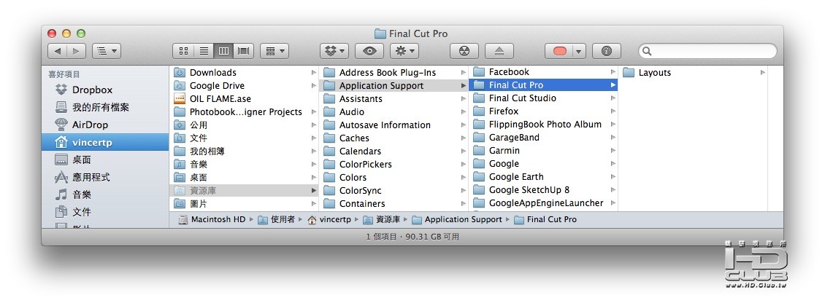Select the GoogleAppEngineLauncher folder
The width and height of the screenshot is (825, 303).
(x=543, y=203)
